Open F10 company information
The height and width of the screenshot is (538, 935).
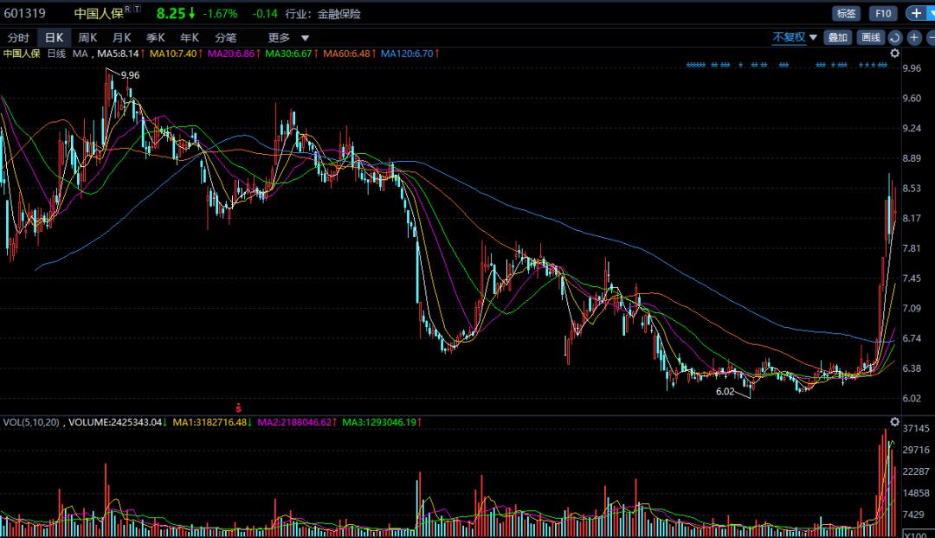(882, 13)
